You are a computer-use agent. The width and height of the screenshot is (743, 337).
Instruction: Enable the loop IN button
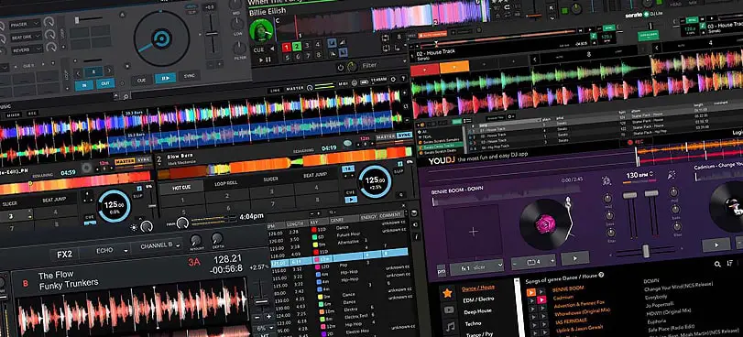point(84,85)
